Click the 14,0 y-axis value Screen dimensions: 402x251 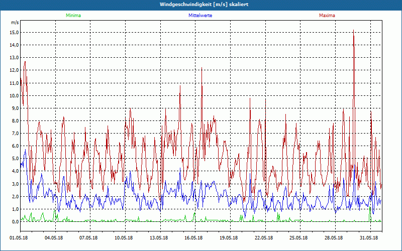point(15,45)
